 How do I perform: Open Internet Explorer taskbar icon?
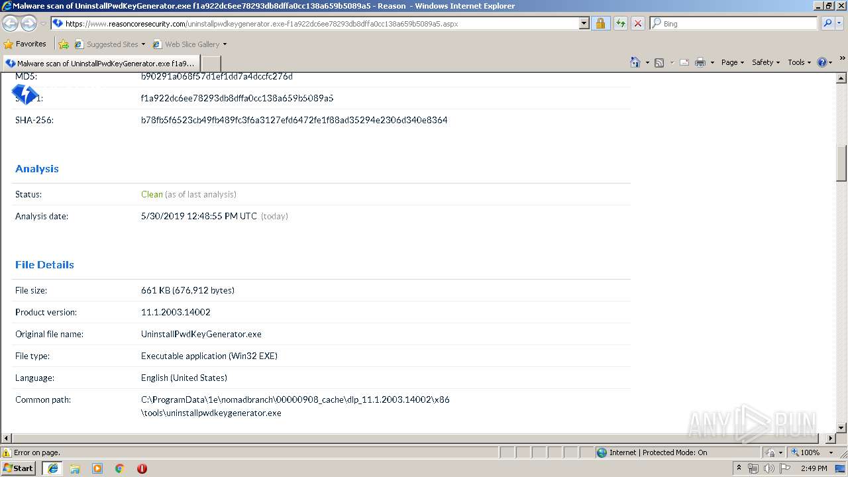click(x=52, y=468)
